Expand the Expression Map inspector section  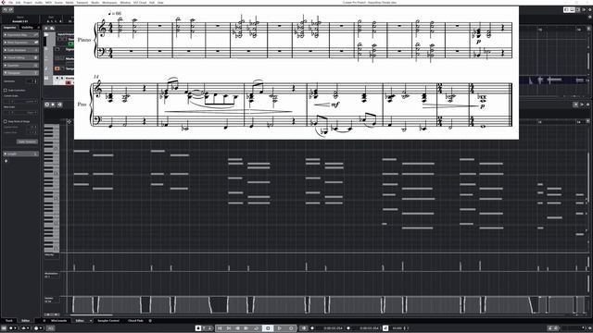(20, 35)
